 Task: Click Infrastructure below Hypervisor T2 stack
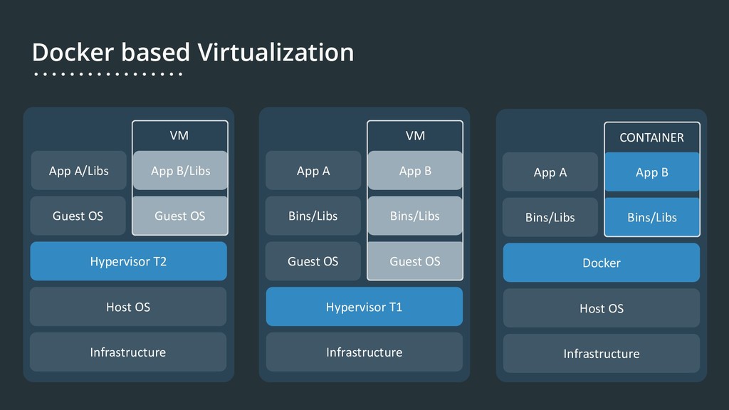click(x=128, y=352)
